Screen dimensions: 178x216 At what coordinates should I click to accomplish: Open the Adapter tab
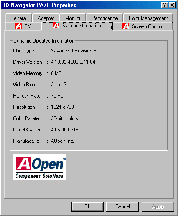tap(46, 18)
